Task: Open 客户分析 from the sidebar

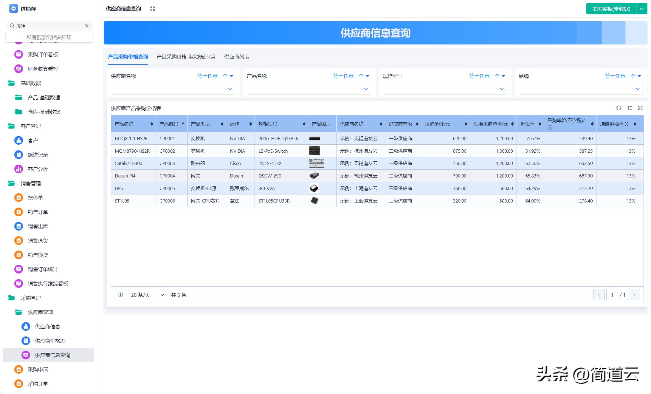Action: tap(38, 169)
